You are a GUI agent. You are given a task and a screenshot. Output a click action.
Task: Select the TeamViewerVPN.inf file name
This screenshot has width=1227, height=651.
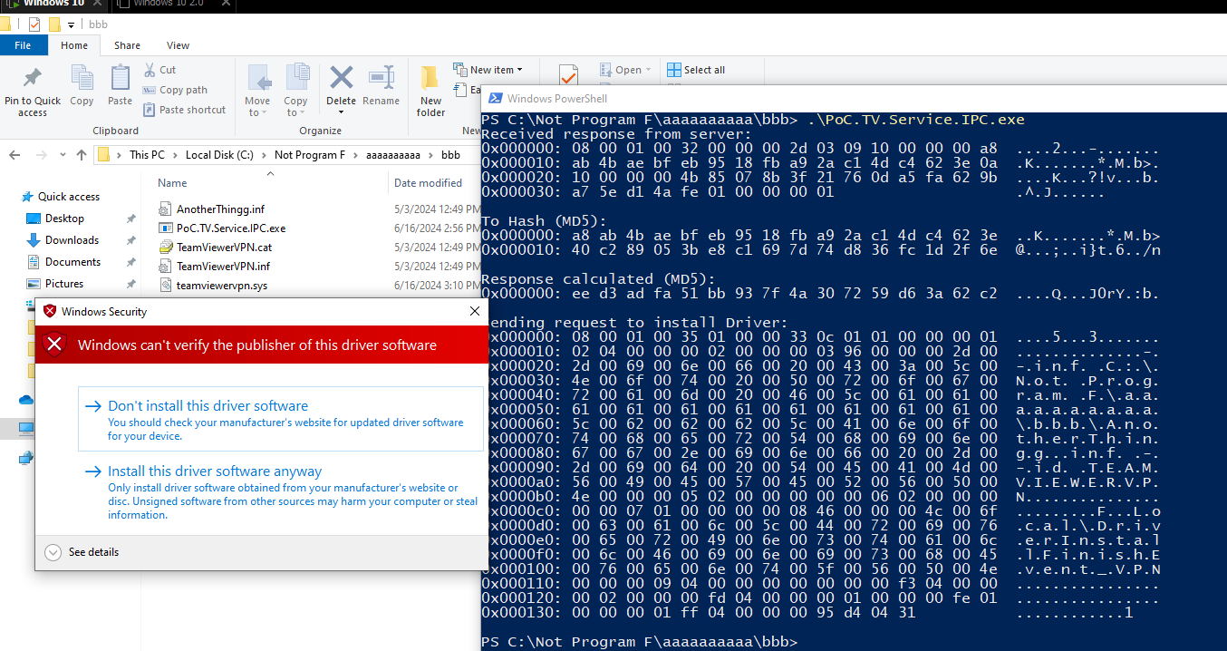[x=223, y=267]
